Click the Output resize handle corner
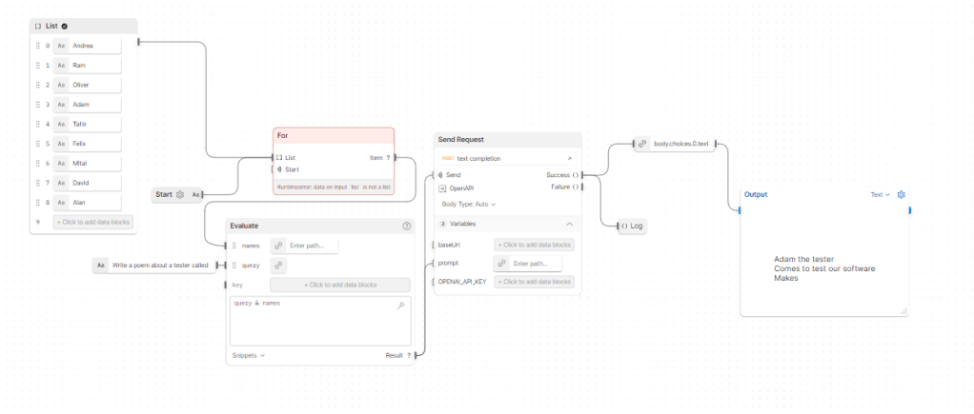974x414 pixels. (903, 310)
